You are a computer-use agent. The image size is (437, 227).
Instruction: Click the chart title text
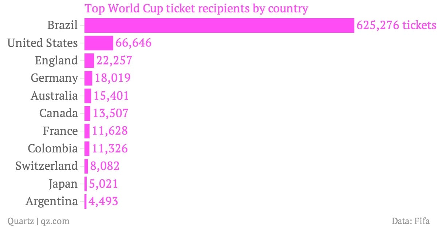tap(196, 8)
